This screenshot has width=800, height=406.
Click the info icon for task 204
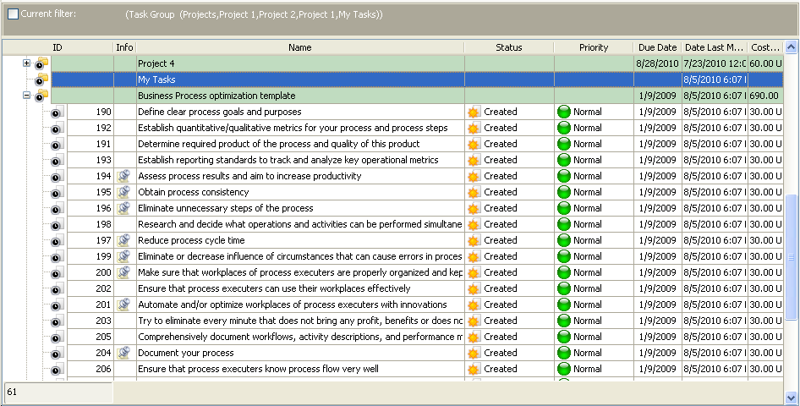[123, 353]
